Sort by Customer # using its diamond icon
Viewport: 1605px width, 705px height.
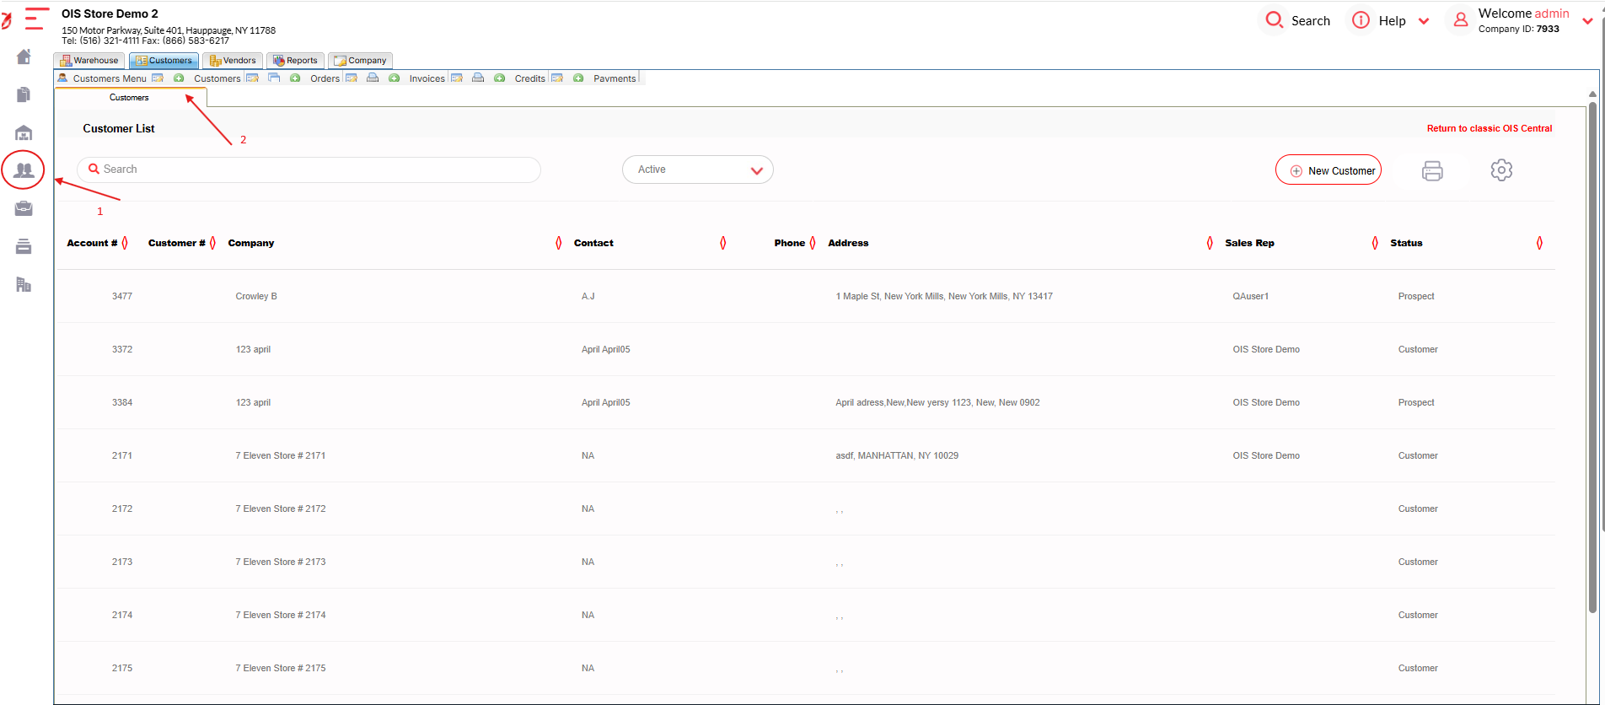click(x=212, y=243)
